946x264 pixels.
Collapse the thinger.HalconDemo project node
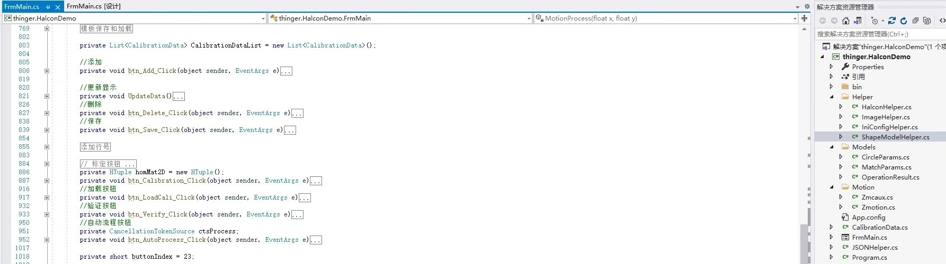click(823, 56)
